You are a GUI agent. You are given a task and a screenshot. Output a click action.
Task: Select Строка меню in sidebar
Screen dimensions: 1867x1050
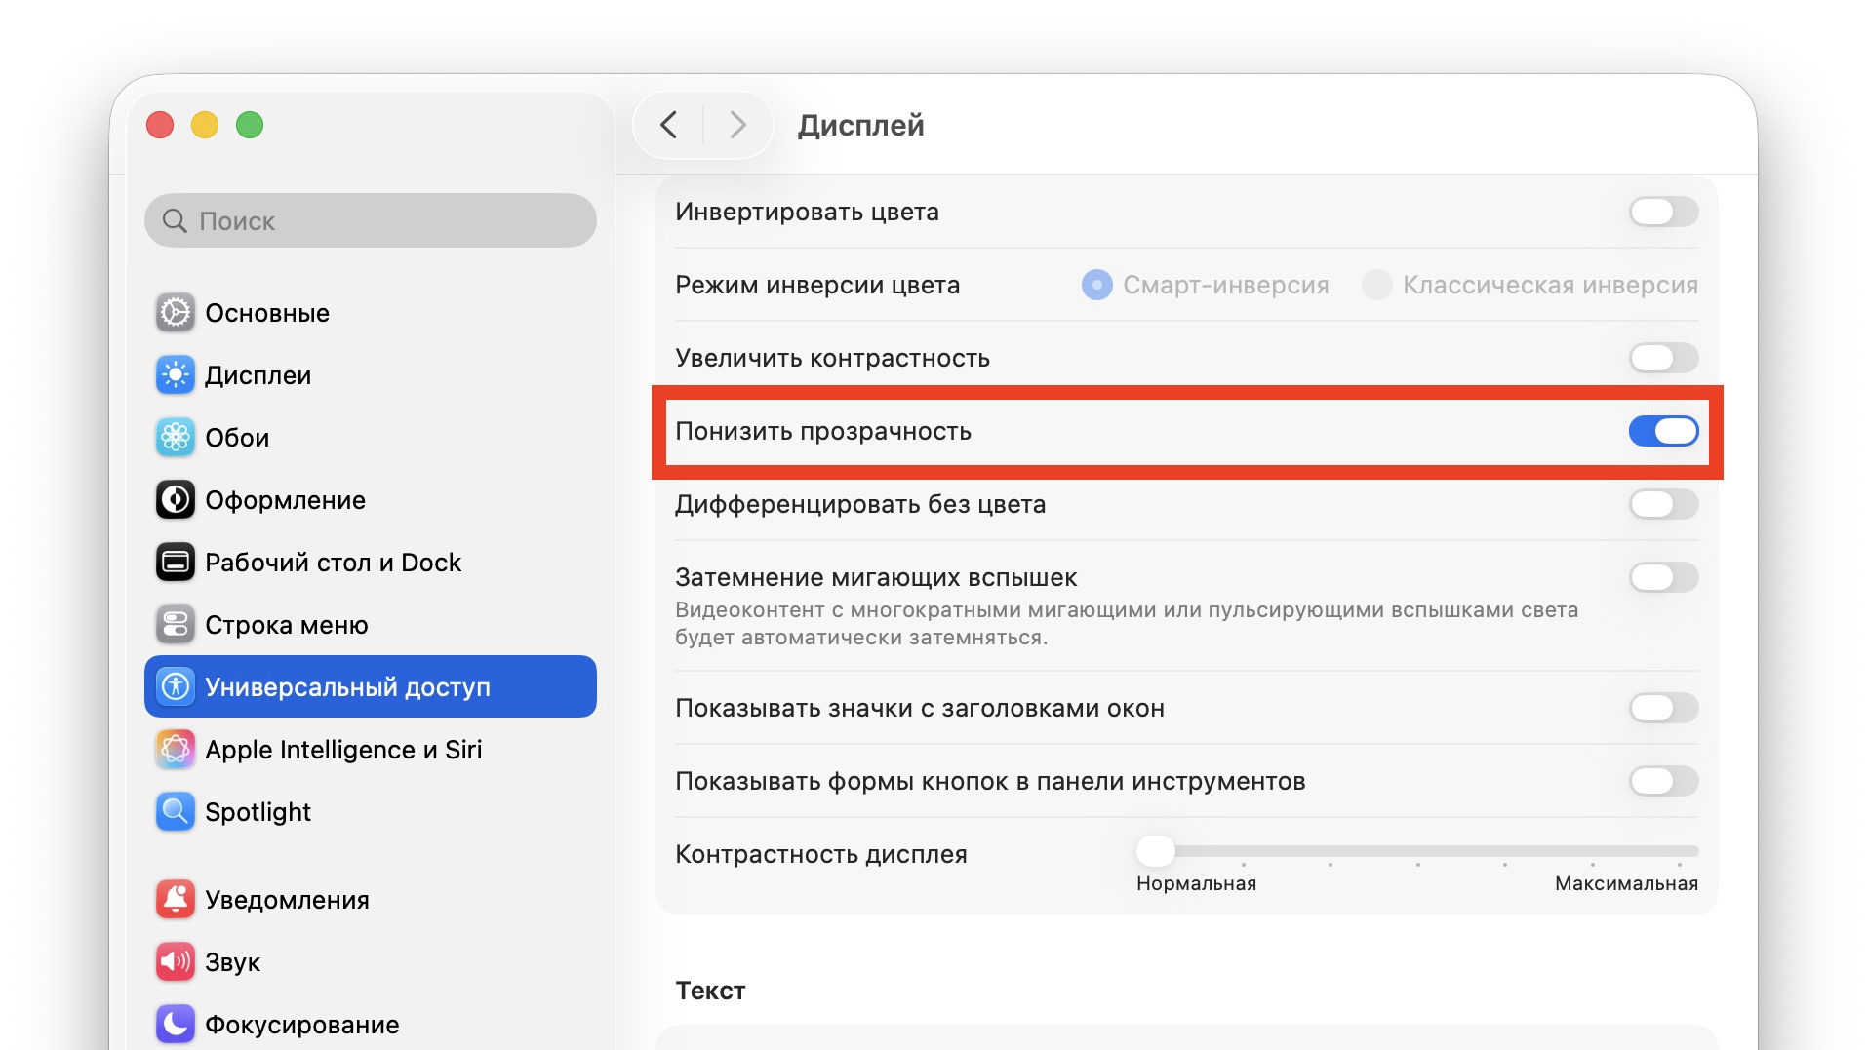coord(371,625)
